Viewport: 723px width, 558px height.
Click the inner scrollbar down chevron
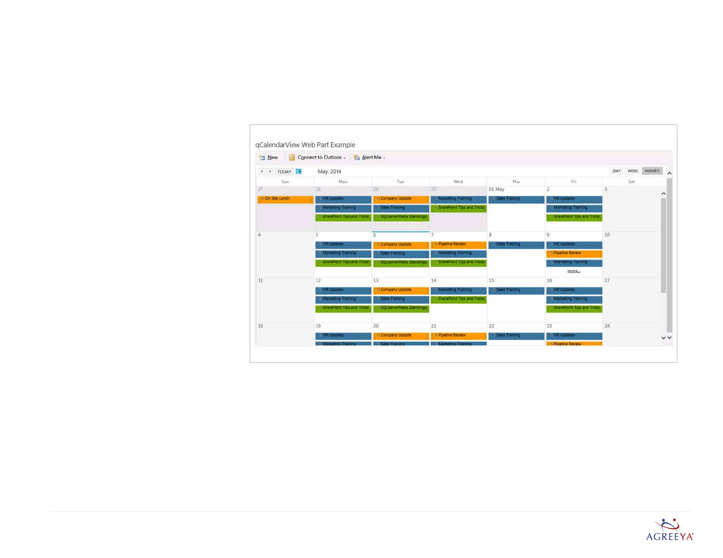click(x=663, y=338)
